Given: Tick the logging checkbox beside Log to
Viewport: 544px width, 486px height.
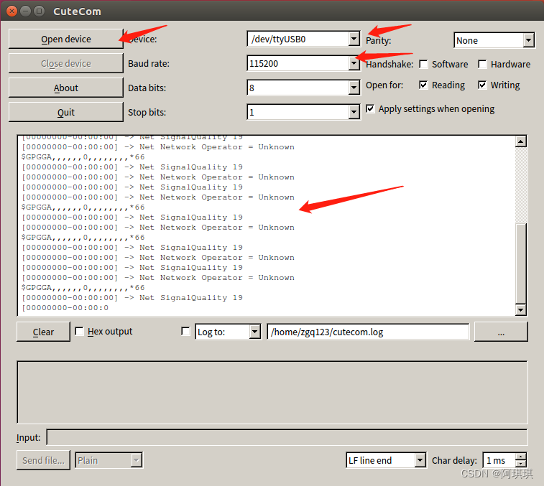Looking at the screenshot, I should click(185, 332).
